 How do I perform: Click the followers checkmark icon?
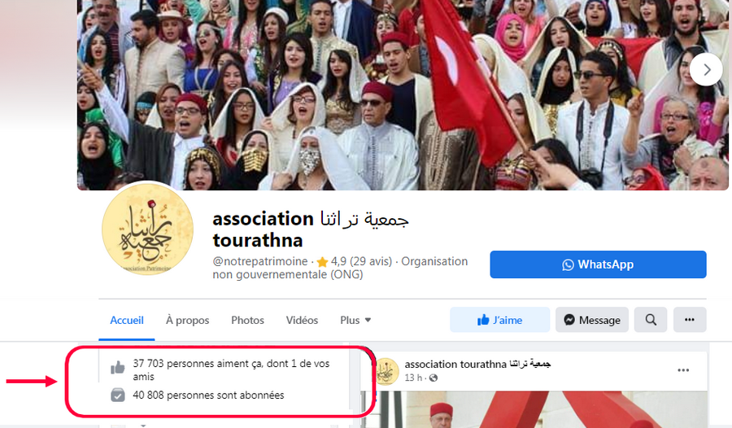click(118, 395)
